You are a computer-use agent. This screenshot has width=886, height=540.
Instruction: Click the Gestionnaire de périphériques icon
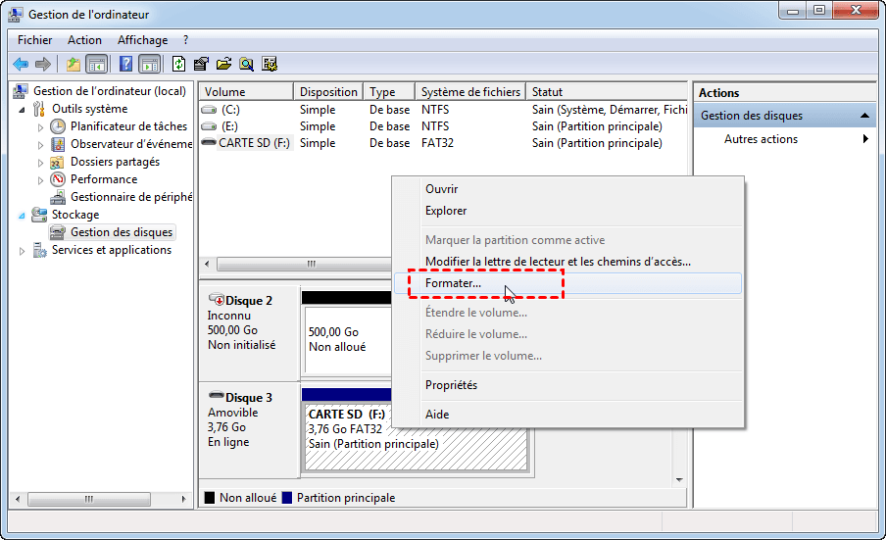click(x=58, y=197)
